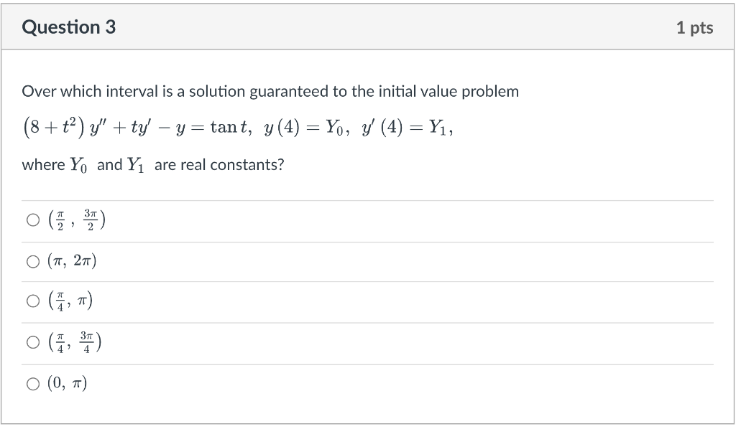
Task: Click the Y₁ symbol after 'and'
Action: click(136, 165)
